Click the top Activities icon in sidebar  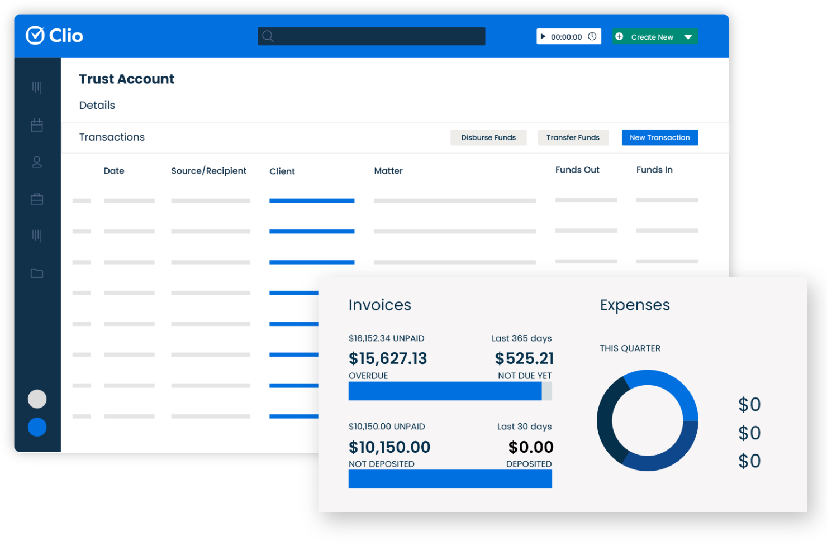point(37,87)
